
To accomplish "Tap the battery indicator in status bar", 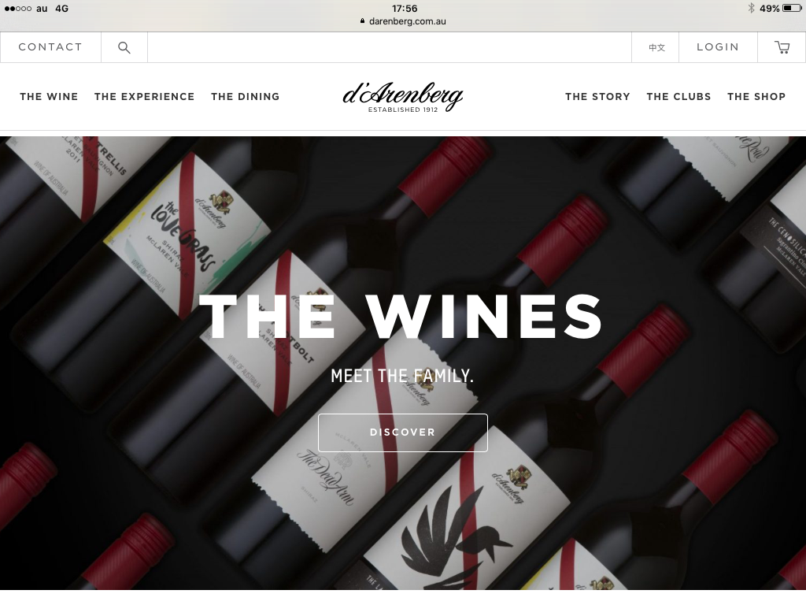I will pos(791,8).
